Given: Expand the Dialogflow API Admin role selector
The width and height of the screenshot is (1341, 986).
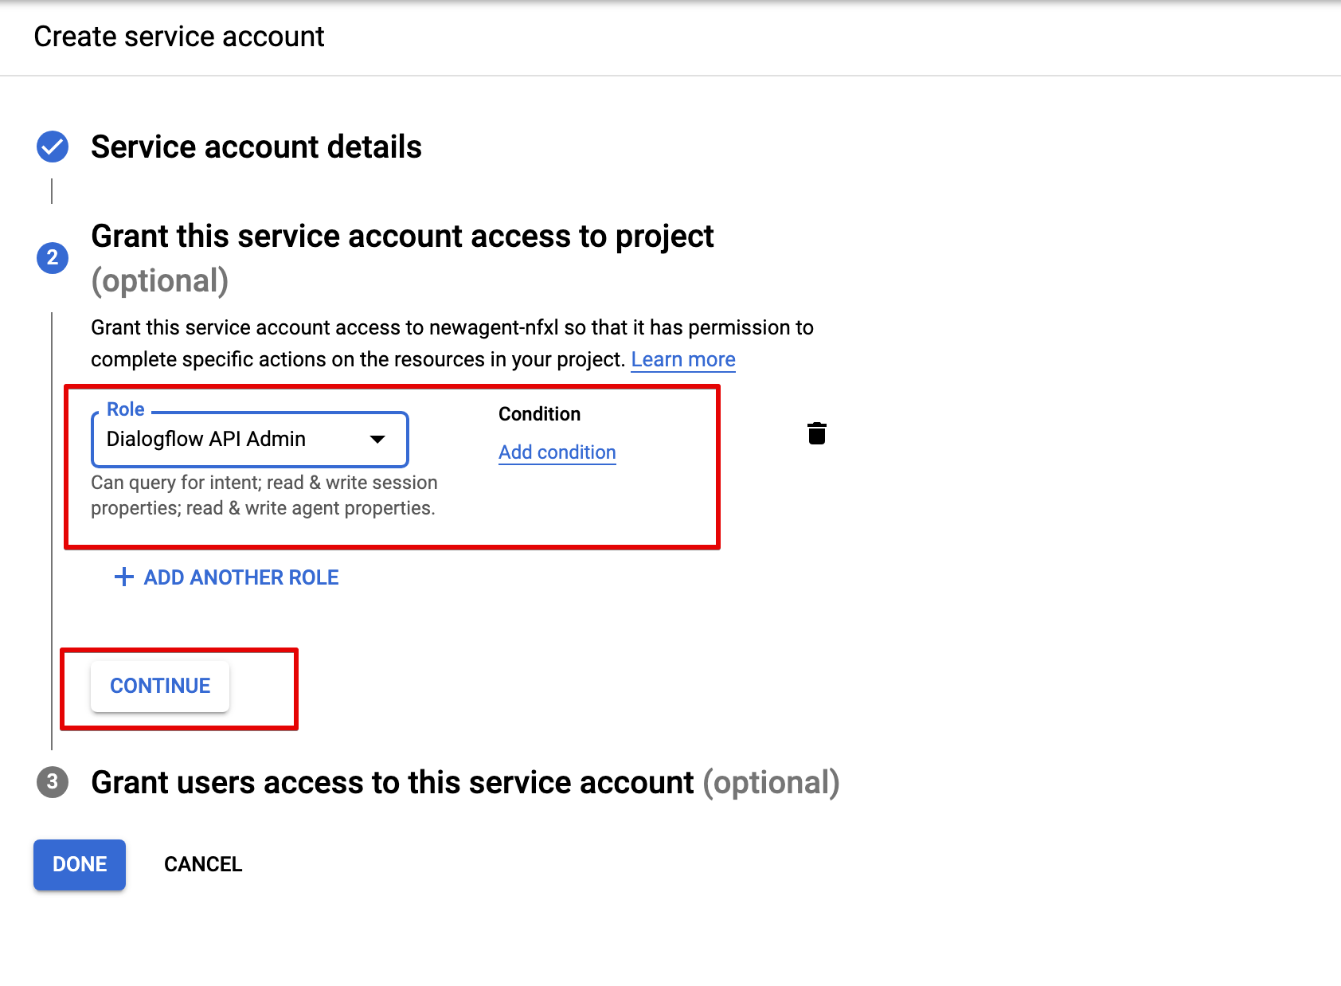Looking at the screenshot, I should coord(249,439).
